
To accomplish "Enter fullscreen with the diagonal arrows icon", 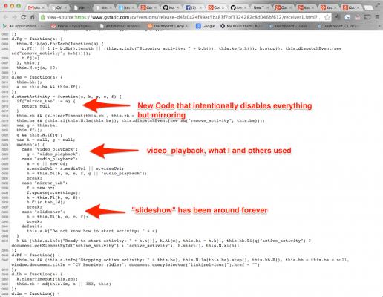I will click(x=378, y=5).
